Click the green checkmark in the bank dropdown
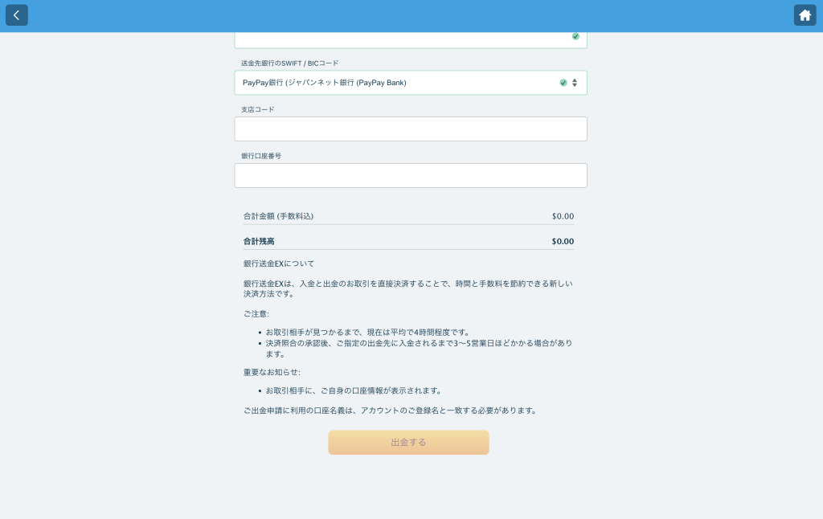823x519 pixels. (563, 83)
